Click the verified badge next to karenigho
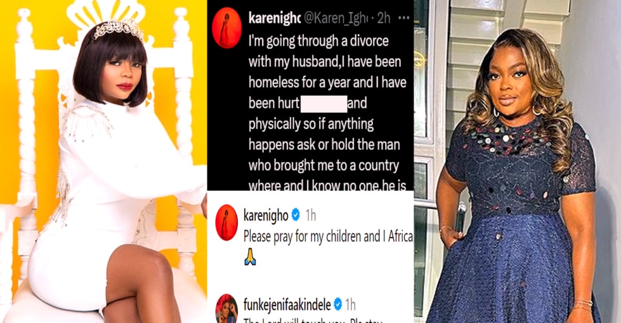 coord(296,215)
